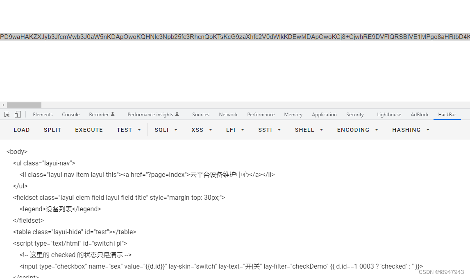
Task: Click the inspect element picker icon
Action: click(7, 115)
